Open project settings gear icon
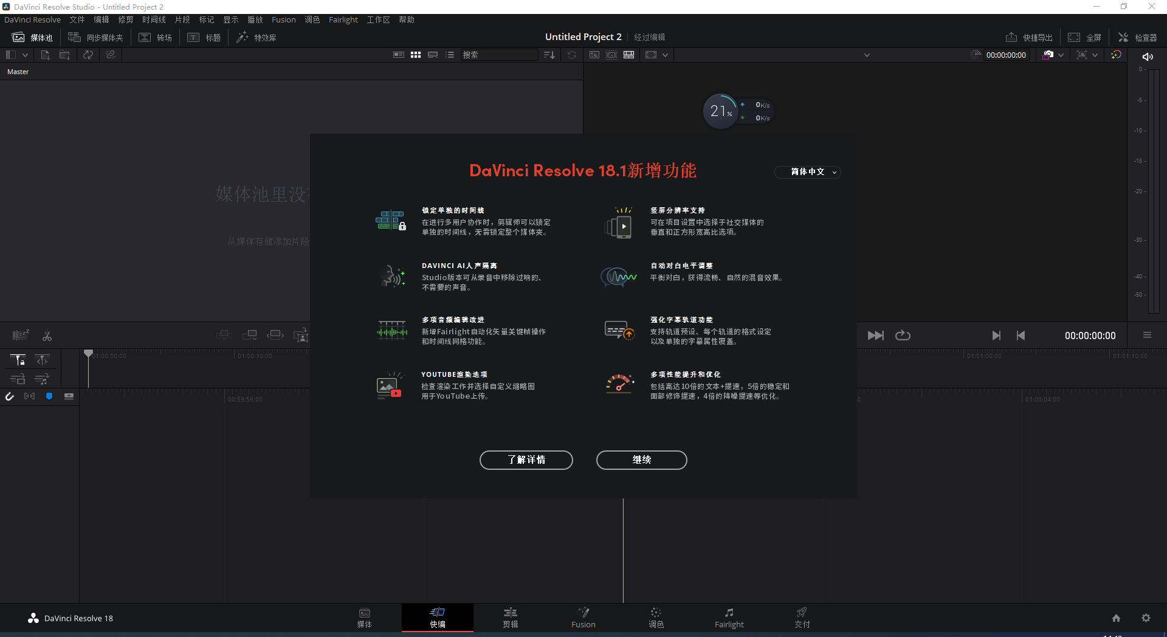The height and width of the screenshot is (637, 1167). tap(1146, 618)
